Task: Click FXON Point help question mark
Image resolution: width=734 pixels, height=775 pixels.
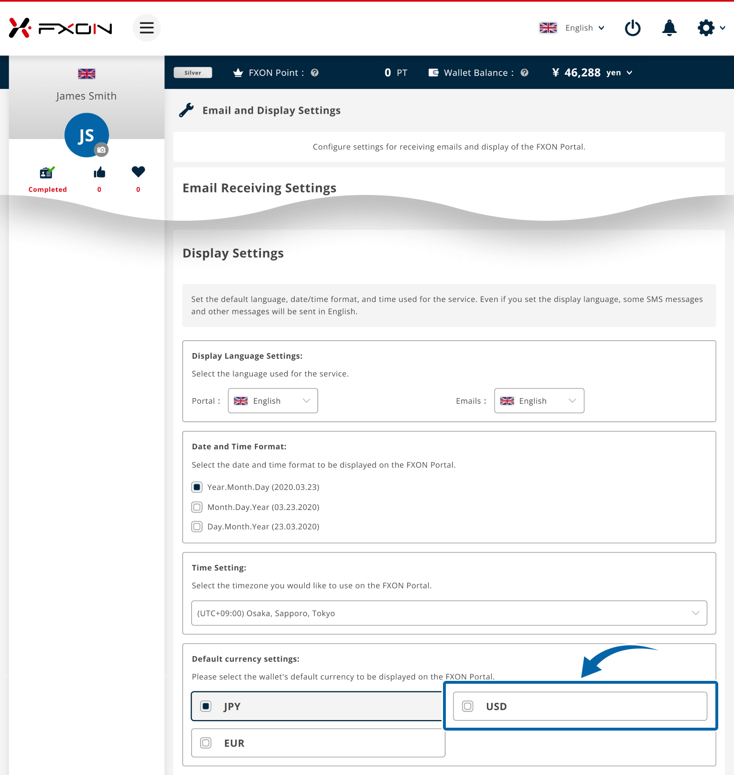Action: pyautogui.click(x=314, y=73)
